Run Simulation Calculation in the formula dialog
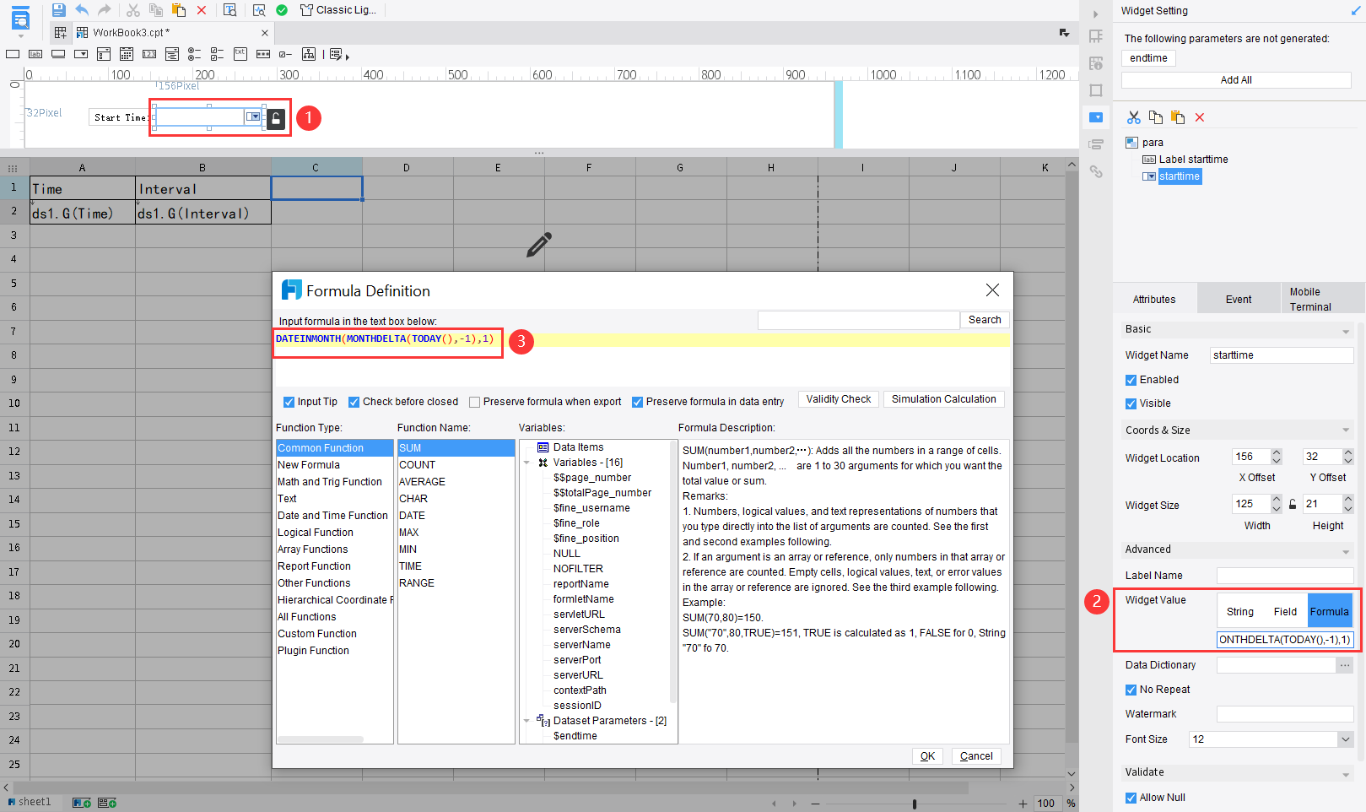 point(943,398)
